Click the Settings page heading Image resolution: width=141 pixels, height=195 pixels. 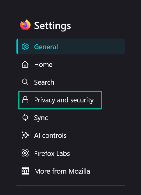[x=52, y=25]
